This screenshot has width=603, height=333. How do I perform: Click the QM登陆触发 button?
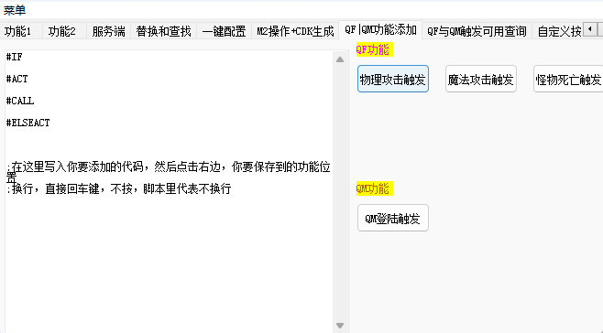coord(393,218)
